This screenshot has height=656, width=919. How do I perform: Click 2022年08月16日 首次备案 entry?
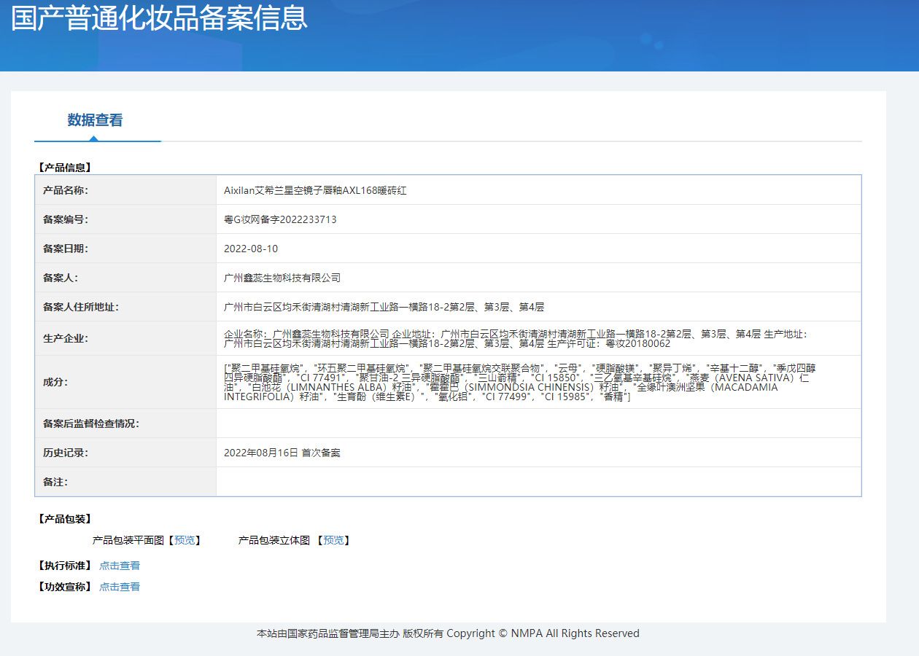(282, 453)
